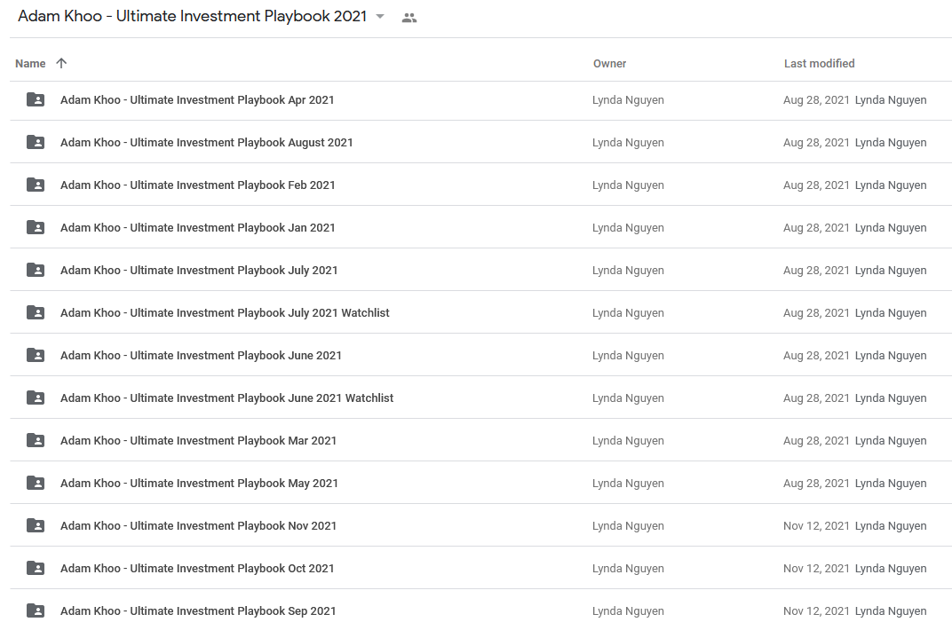Click the shared folder icon for Oct 2021
Screen dimensions: 952x622
[36, 568]
